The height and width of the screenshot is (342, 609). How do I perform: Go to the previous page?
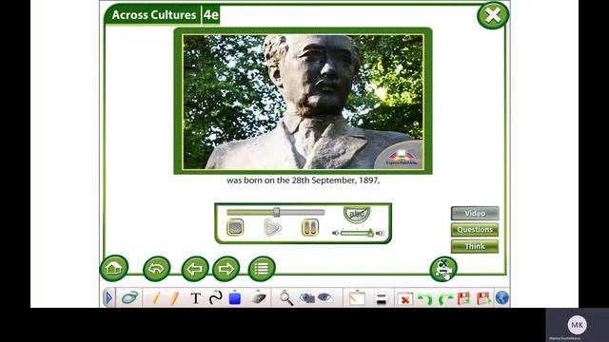pyautogui.click(x=195, y=268)
